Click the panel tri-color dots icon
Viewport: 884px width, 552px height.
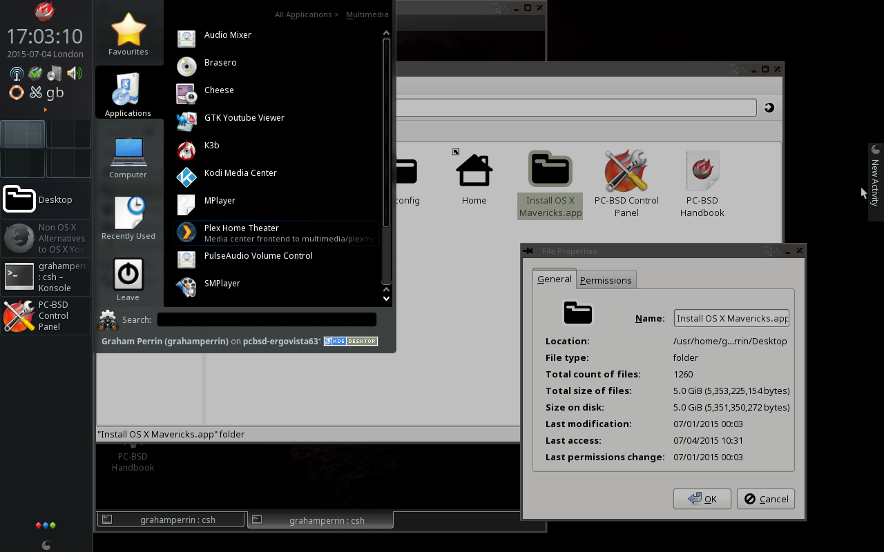click(x=46, y=525)
